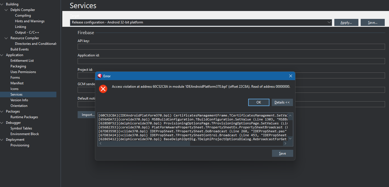The width and height of the screenshot is (389, 187).
Task: Collapse the Resource Compiler tree node
Action: coord(6,38)
